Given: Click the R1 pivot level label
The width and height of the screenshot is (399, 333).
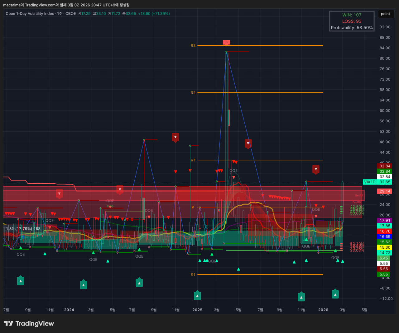Looking at the screenshot, I should 193,160.
